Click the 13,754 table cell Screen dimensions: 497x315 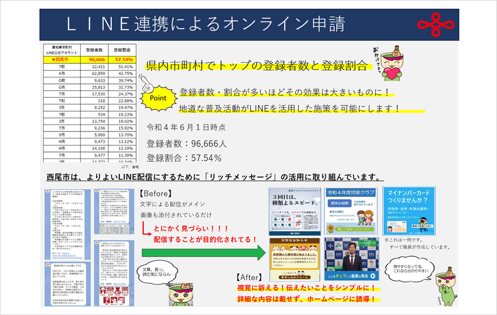click(x=95, y=121)
